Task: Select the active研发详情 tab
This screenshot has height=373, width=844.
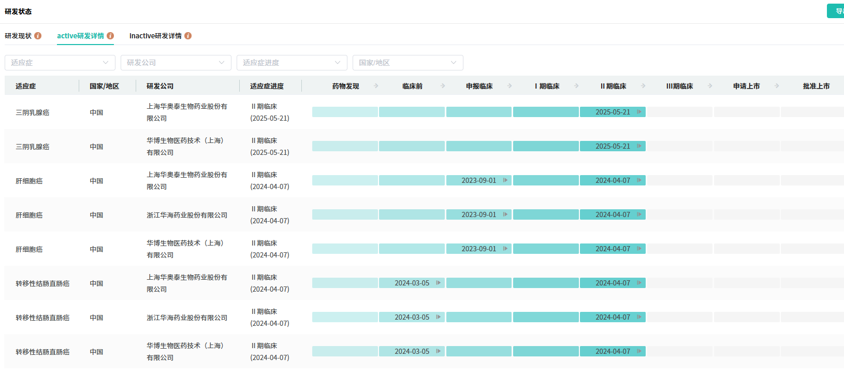Action: pyautogui.click(x=80, y=36)
